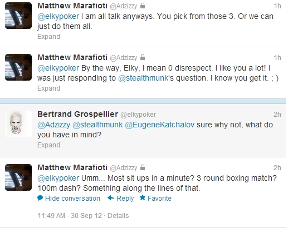Click the 11:49 AM - 30 Sep 12 timestamp
This screenshot has width=293, height=228.
70,216
